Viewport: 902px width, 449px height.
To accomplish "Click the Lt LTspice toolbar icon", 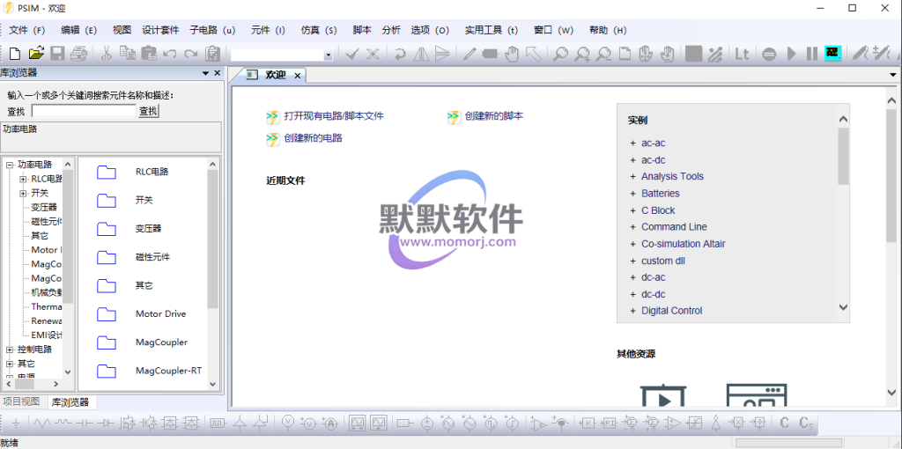I will tap(742, 54).
